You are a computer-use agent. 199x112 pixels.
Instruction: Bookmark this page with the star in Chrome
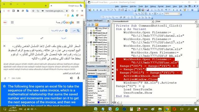tap(33, 11)
